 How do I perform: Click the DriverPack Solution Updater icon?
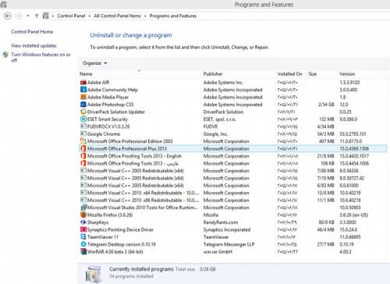pyautogui.click(x=83, y=112)
